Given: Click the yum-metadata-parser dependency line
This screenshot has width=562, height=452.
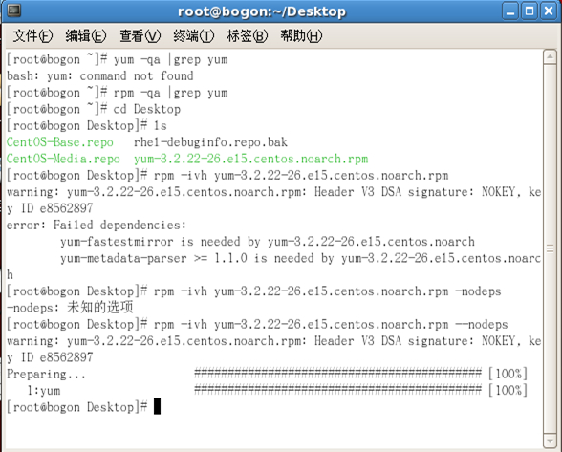Looking at the screenshot, I should pyautogui.click(x=300, y=258).
